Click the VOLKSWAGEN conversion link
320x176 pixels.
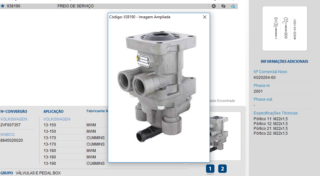click(x=14, y=119)
